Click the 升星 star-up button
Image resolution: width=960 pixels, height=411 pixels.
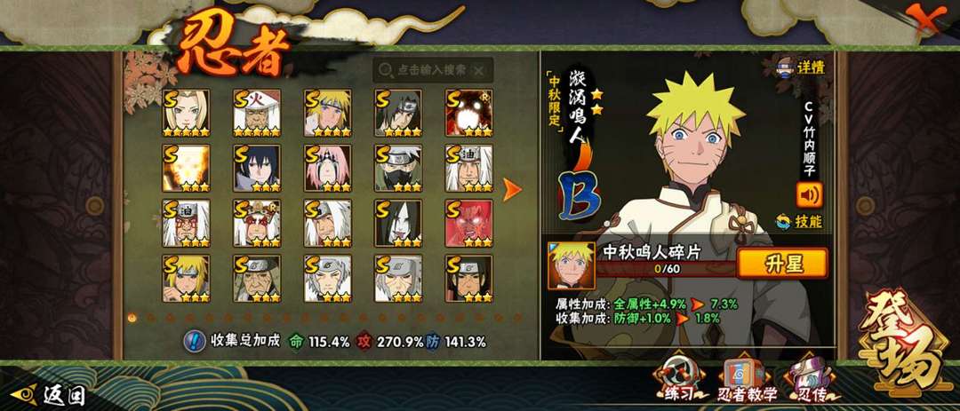782,264
